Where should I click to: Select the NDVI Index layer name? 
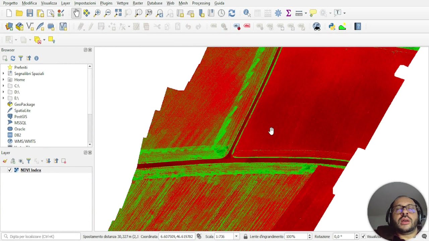[x=31, y=170]
